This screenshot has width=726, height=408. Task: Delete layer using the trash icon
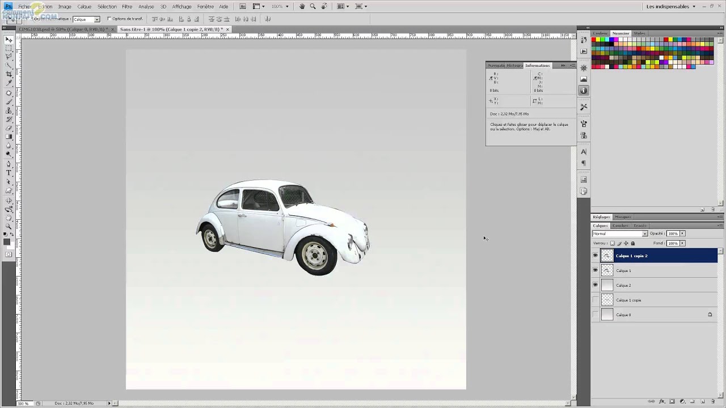[x=712, y=401]
